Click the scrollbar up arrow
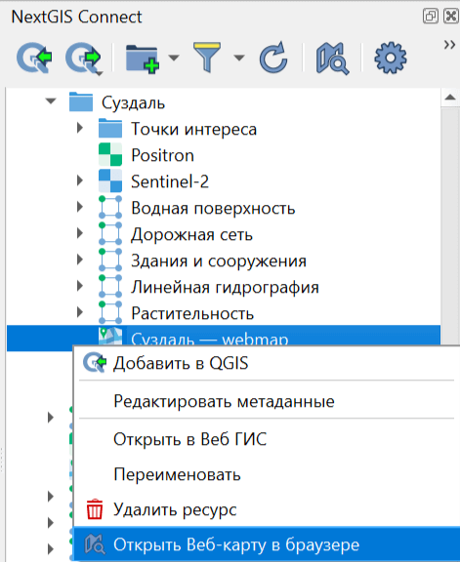 pos(450,98)
